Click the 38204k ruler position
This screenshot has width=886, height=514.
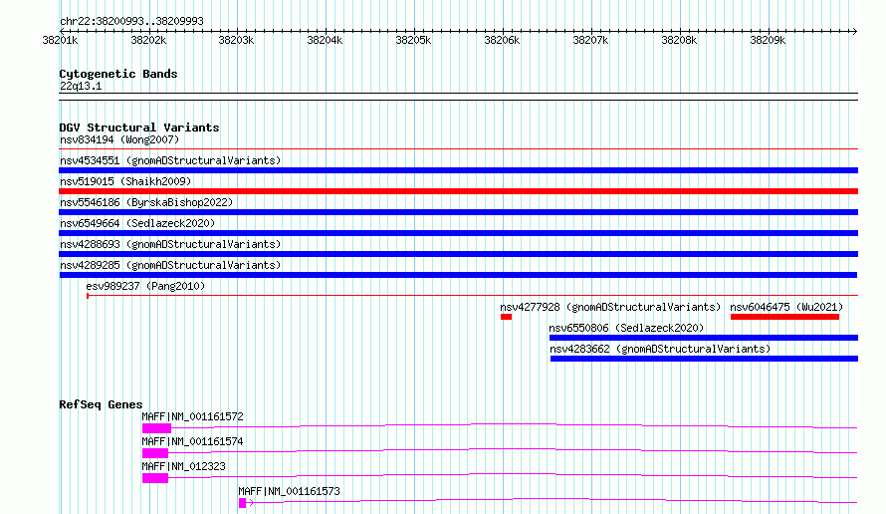click(x=325, y=40)
